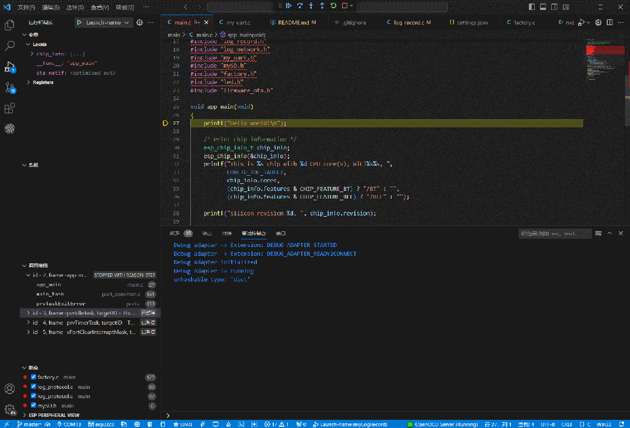Toggle the log_protocol.c line 89 breakpoint
Image resolution: width=630 pixels, height=428 pixels.
click(33, 387)
